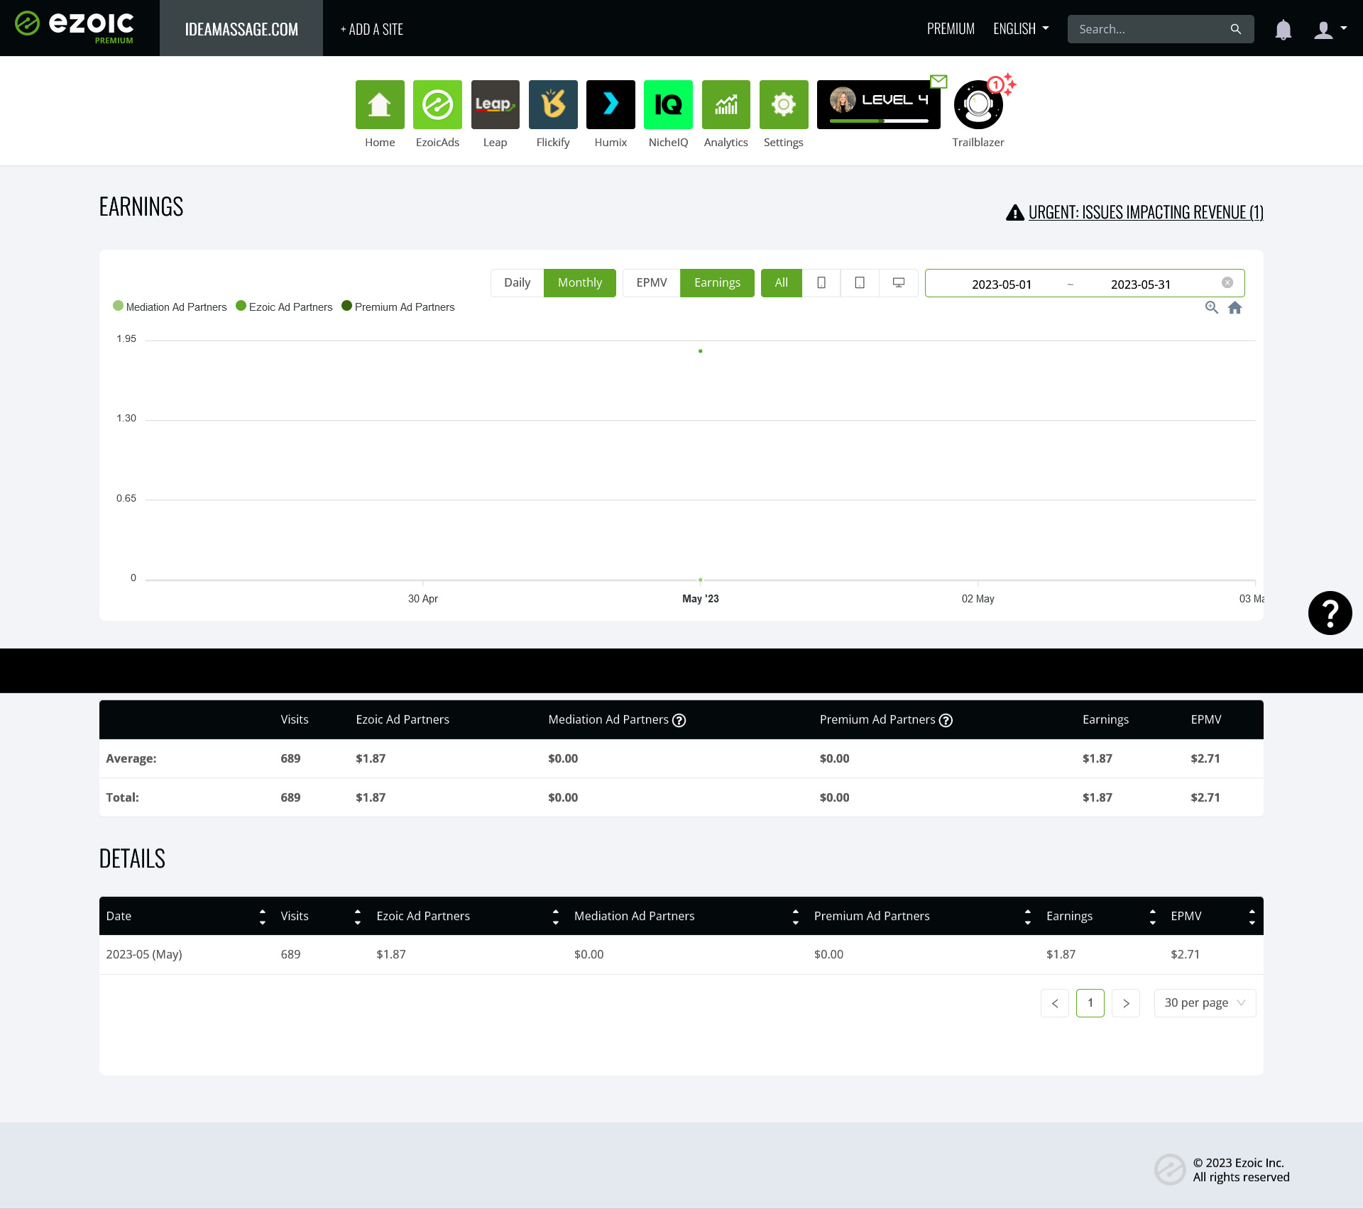Open the user account menu

[1330, 29]
